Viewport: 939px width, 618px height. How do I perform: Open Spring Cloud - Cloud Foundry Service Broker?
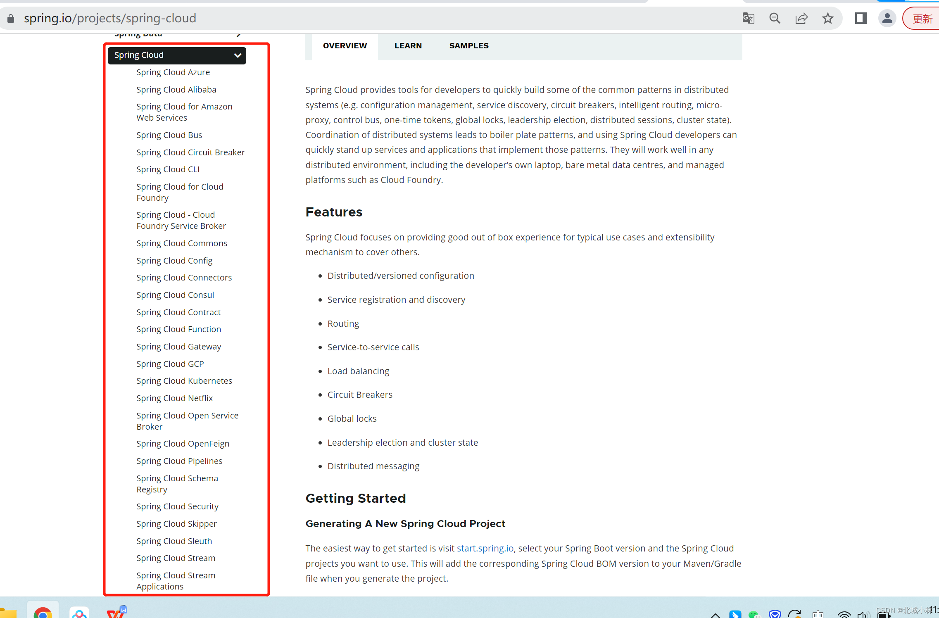click(x=181, y=221)
